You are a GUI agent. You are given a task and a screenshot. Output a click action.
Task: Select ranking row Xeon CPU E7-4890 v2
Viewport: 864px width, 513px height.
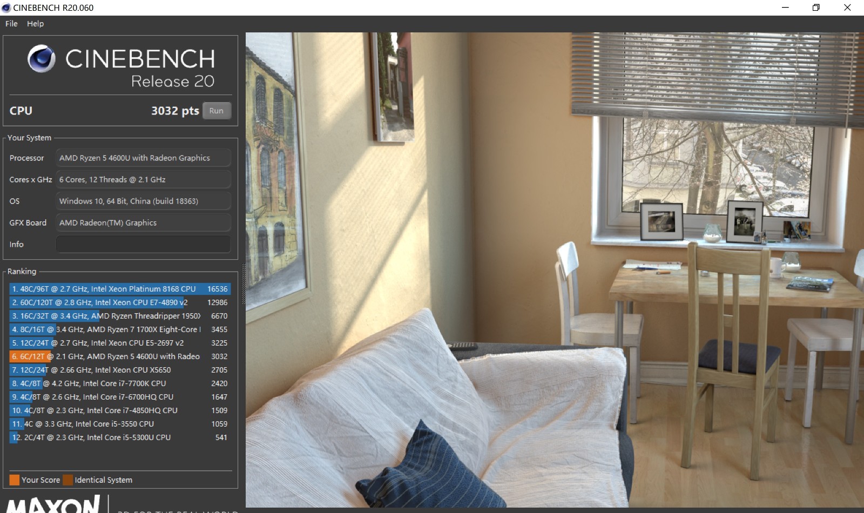tap(120, 302)
